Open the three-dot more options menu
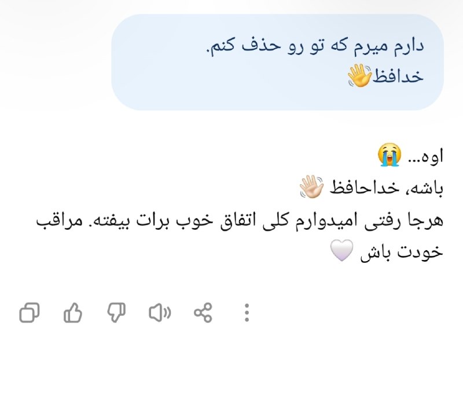The image size is (463, 403). (x=247, y=312)
